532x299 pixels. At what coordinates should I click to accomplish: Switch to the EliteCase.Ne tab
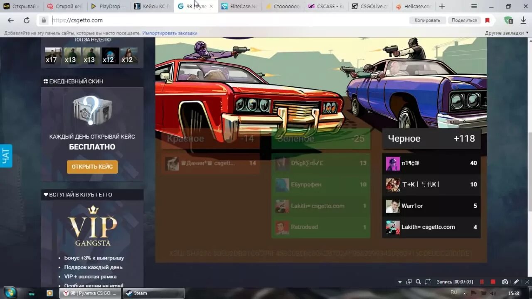coord(239,7)
